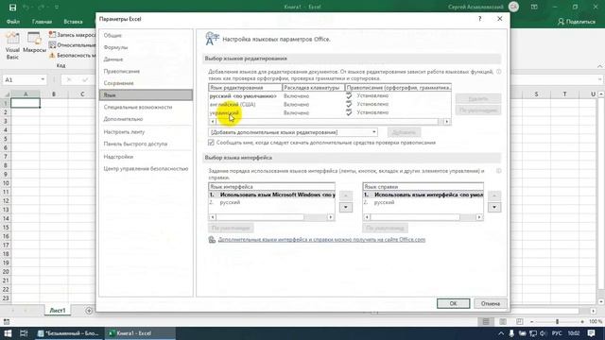Click Запись макроса in ribbon
The height and width of the screenshot is (340, 605).
point(72,35)
